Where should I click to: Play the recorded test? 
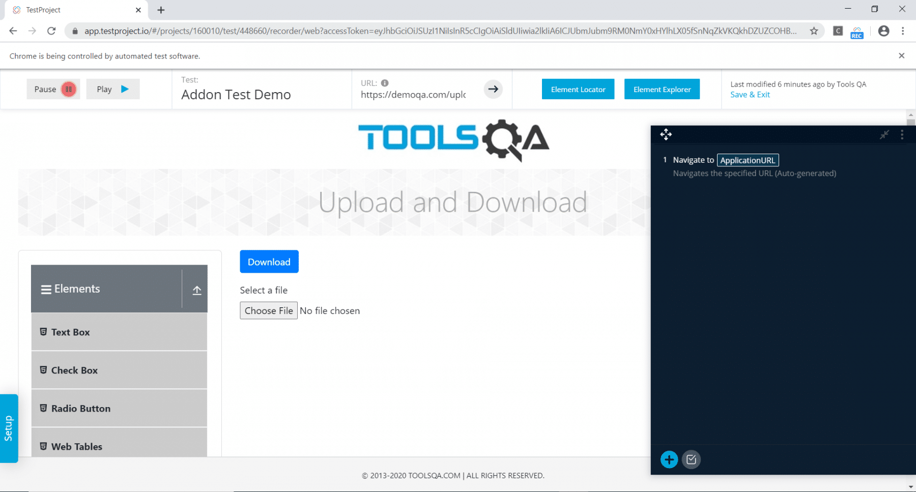[x=113, y=89]
